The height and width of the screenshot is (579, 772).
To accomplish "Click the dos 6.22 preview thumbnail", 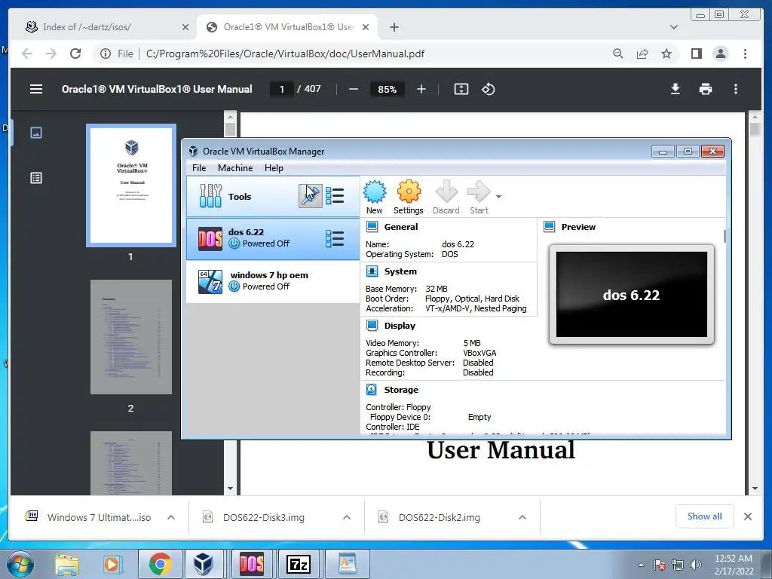I will tap(632, 295).
